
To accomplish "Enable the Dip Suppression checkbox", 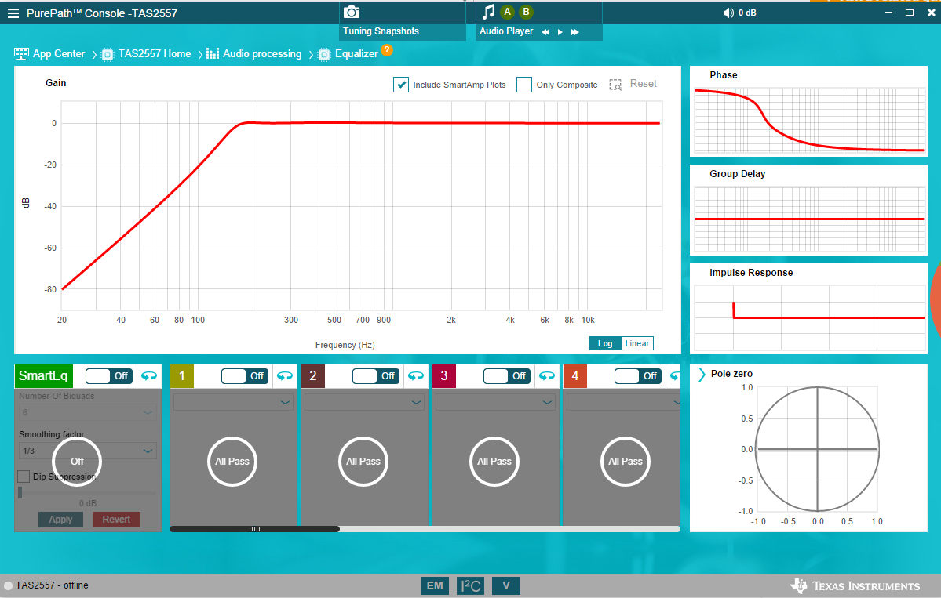I will point(24,477).
